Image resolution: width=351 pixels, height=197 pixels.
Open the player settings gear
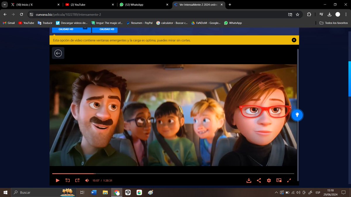point(269,180)
